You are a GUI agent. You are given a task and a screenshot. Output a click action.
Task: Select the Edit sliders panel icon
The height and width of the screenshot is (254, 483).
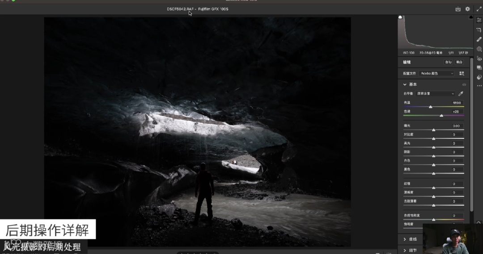click(x=479, y=20)
